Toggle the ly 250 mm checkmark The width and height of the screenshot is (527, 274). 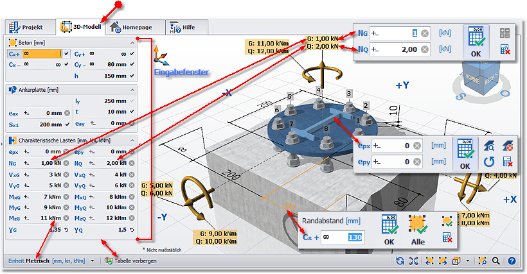(132, 101)
